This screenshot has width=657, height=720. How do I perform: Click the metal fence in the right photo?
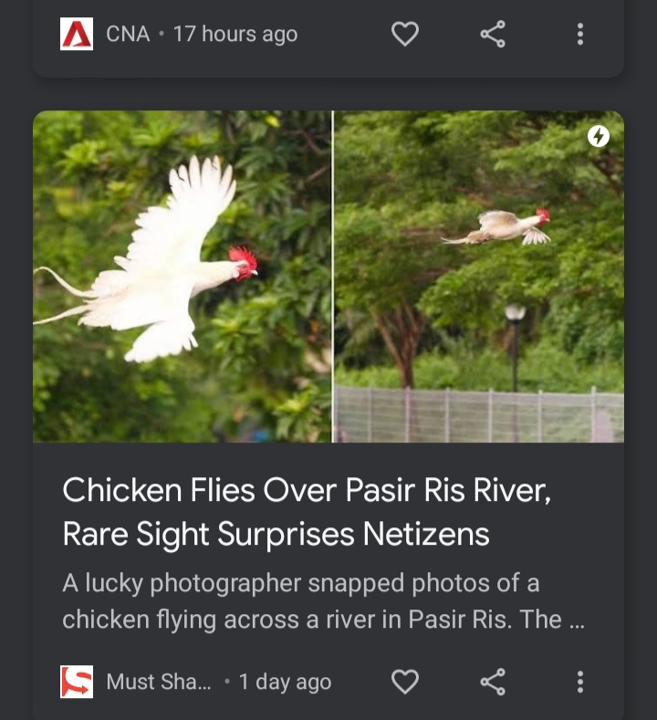coord(474,415)
